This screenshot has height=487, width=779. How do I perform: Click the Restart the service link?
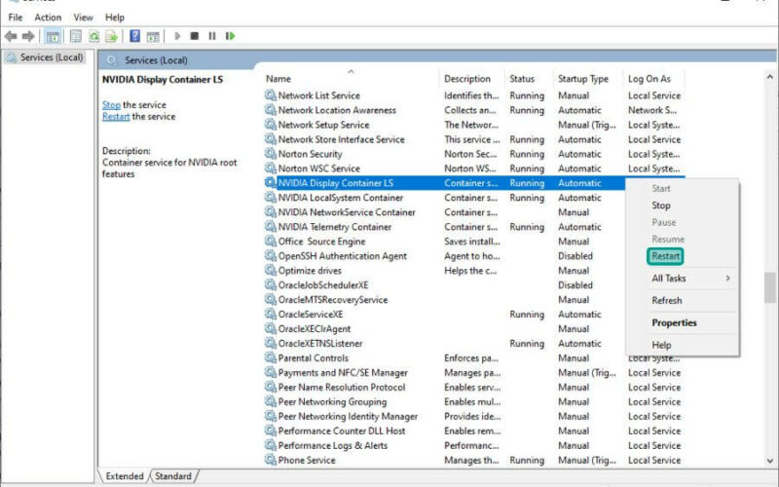coord(116,116)
